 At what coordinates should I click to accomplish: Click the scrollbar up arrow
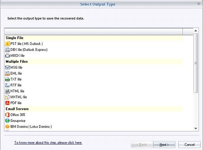(x=196, y=31)
